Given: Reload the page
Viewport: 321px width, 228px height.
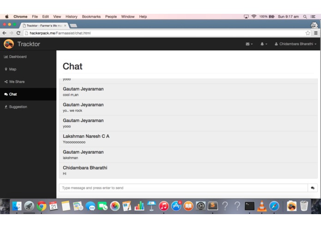Looking at the screenshot, I should coord(18,33).
